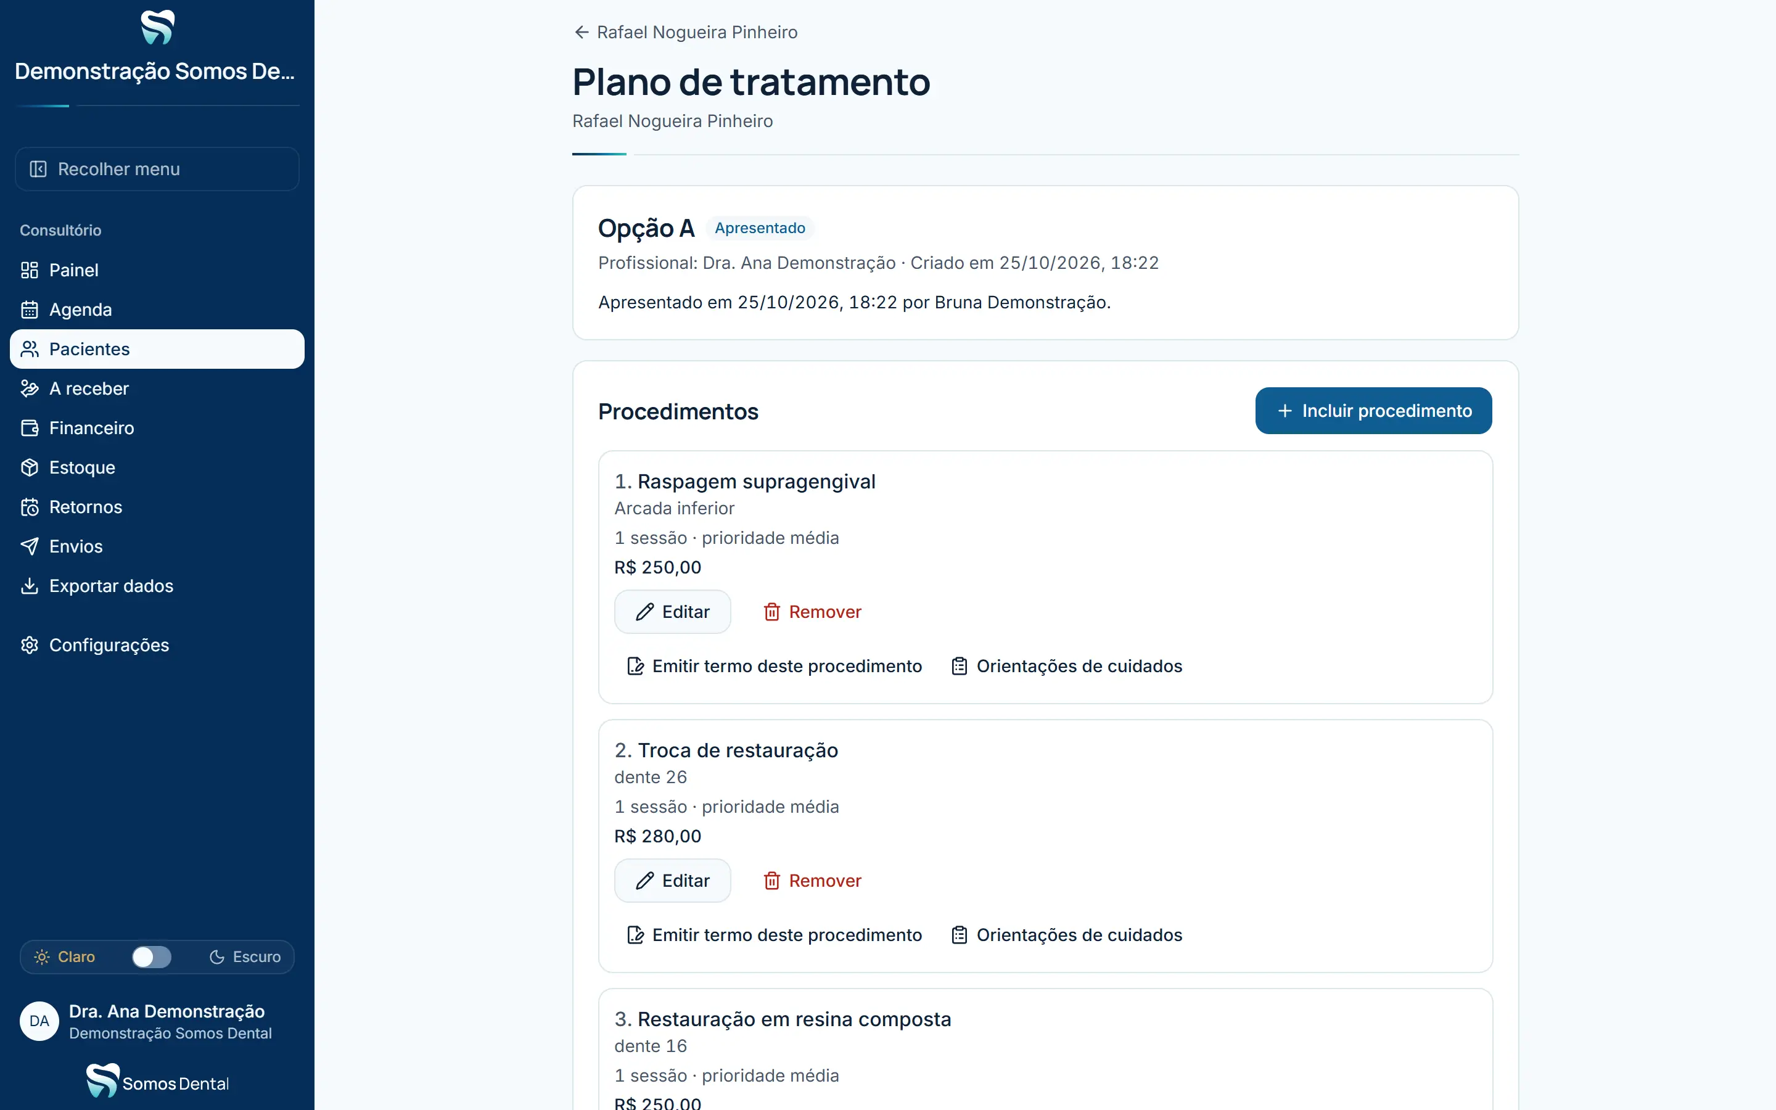
Task: Edit the Raspagem supragengival procedure
Action: click(x=672, y=612)
